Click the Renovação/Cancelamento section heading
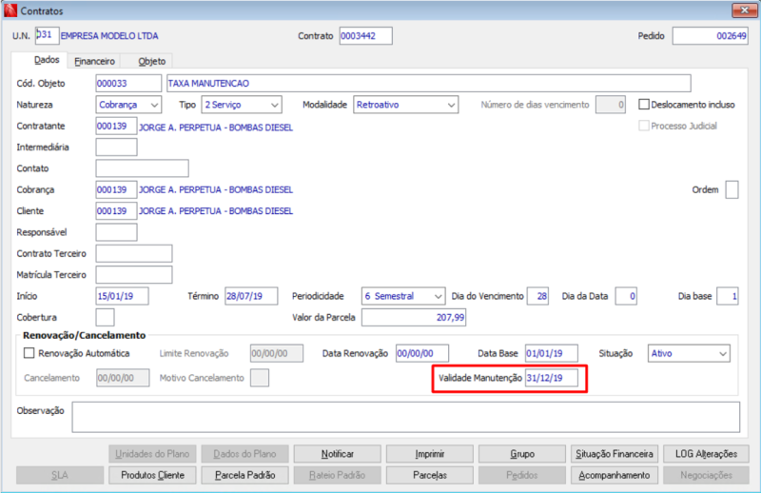Image resolution: width=761 pixels, height=493 pixels. [x=84, y=335]
